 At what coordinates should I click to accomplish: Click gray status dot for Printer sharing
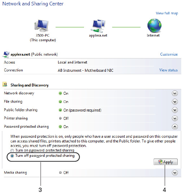point(60,118)
